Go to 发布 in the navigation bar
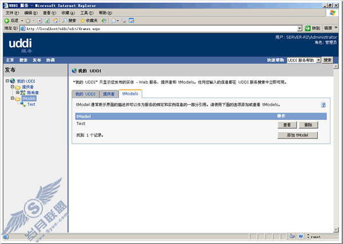 coord(37,60)
